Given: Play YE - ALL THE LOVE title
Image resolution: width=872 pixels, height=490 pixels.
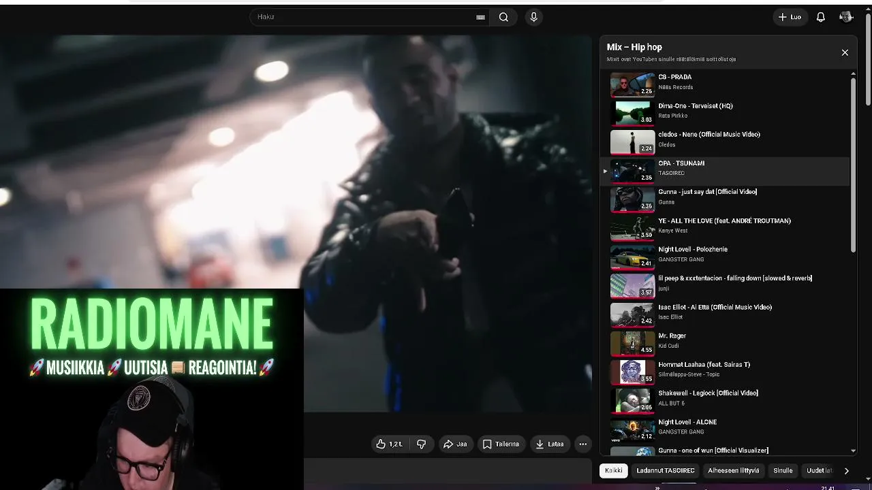Looking at the screenshot, I should pyautogui.click(x=724, y=220).
